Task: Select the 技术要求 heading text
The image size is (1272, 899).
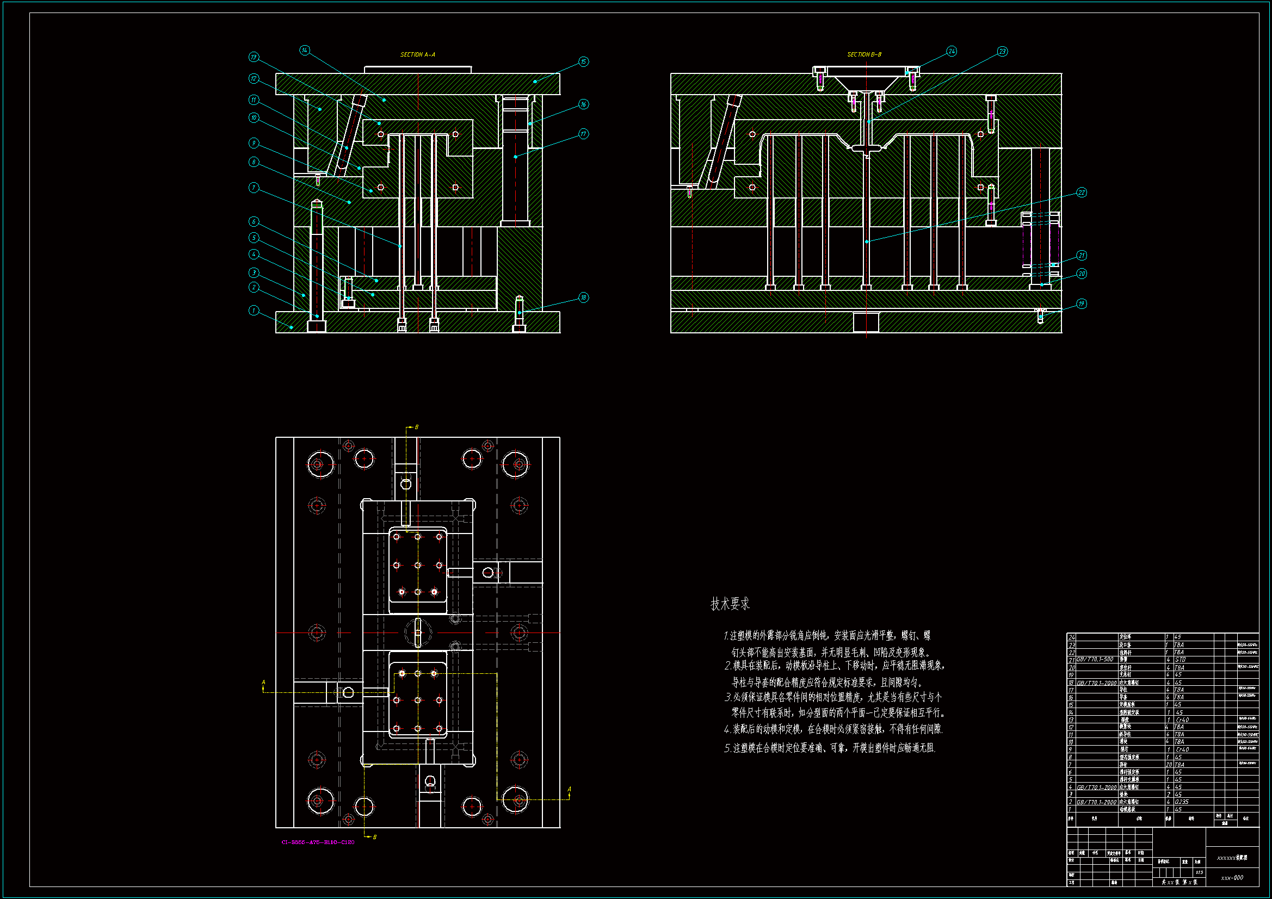Action: [730, 604]
